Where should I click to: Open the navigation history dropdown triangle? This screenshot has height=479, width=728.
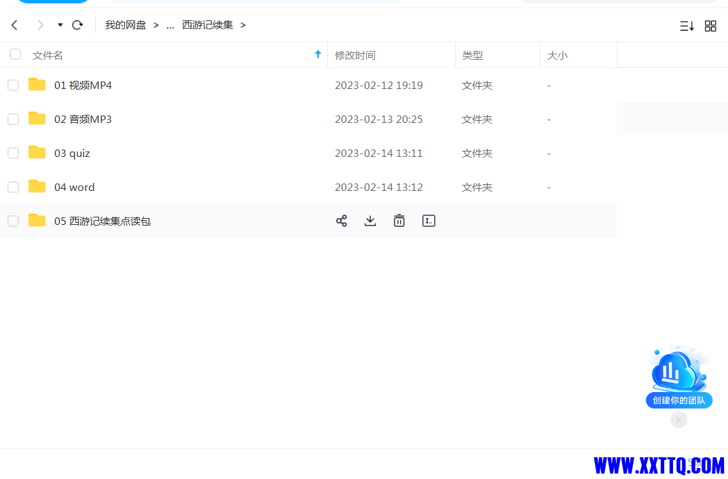click(60, 25)
